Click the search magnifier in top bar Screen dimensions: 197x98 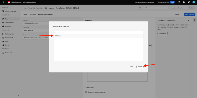click(146, 8)
